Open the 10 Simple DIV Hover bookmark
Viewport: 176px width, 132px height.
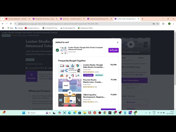click(x=50, y=28)
